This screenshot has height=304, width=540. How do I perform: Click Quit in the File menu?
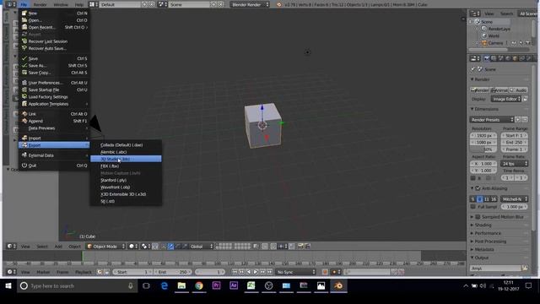pos(54,166)
